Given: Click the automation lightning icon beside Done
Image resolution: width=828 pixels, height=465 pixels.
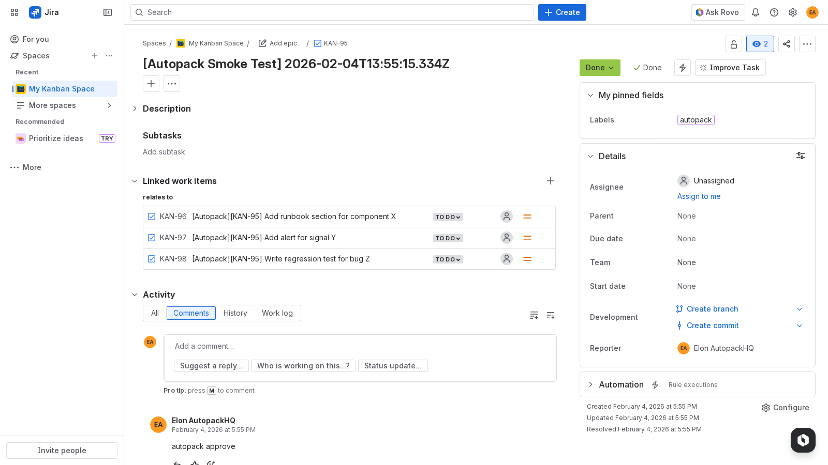Looking at the screenshot, I should (x=683, y=68).
